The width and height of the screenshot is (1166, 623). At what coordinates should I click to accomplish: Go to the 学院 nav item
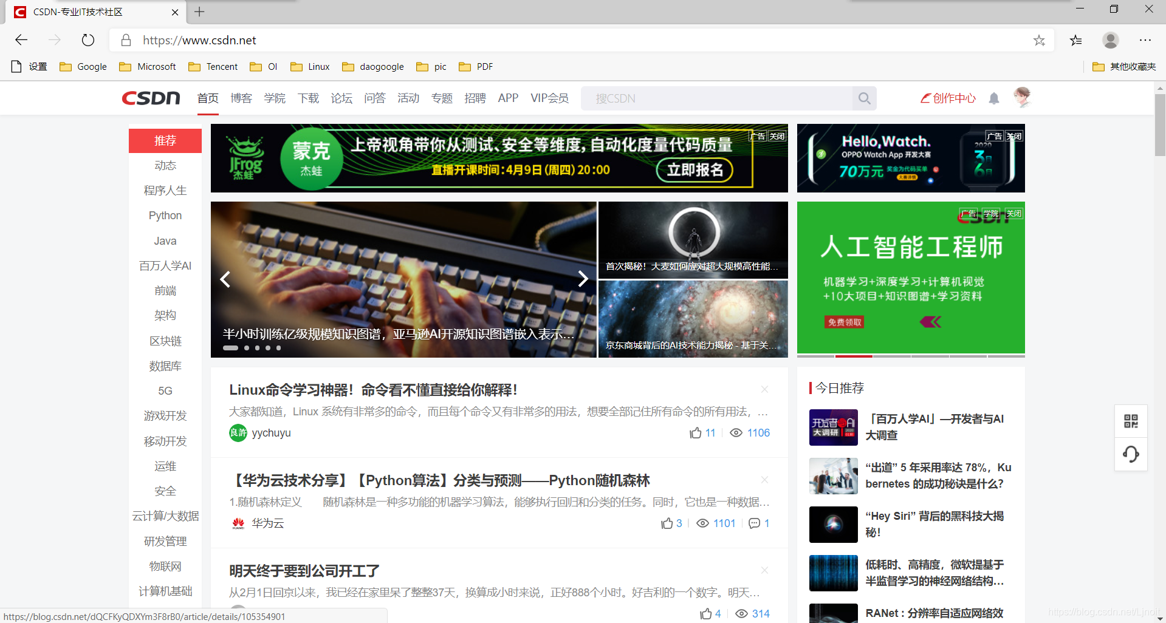[275, 98]
